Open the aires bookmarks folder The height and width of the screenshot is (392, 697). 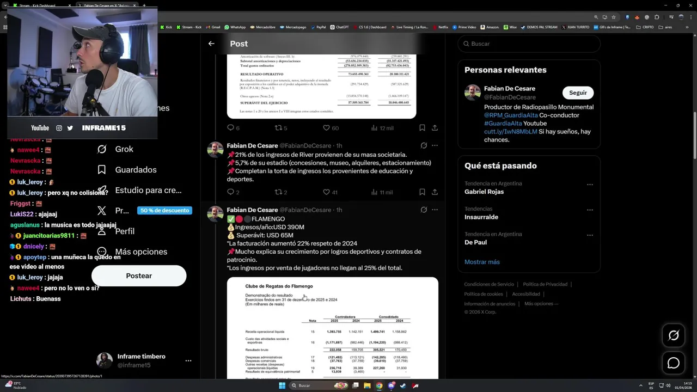pos(665,27)
